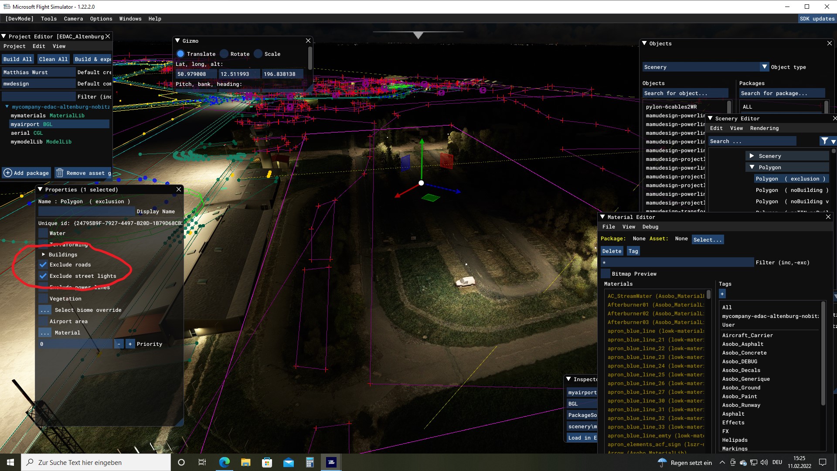Click the Search for object field

(x=685, y=93)
